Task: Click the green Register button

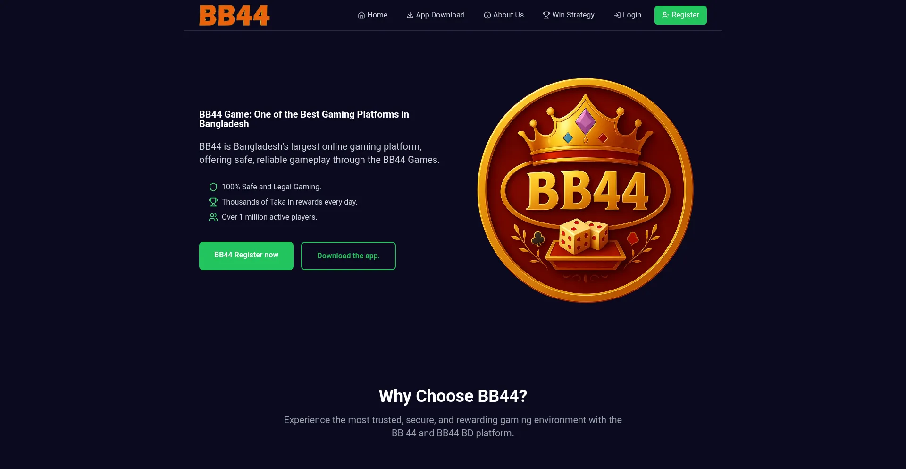Action: (x=680, y=15)
